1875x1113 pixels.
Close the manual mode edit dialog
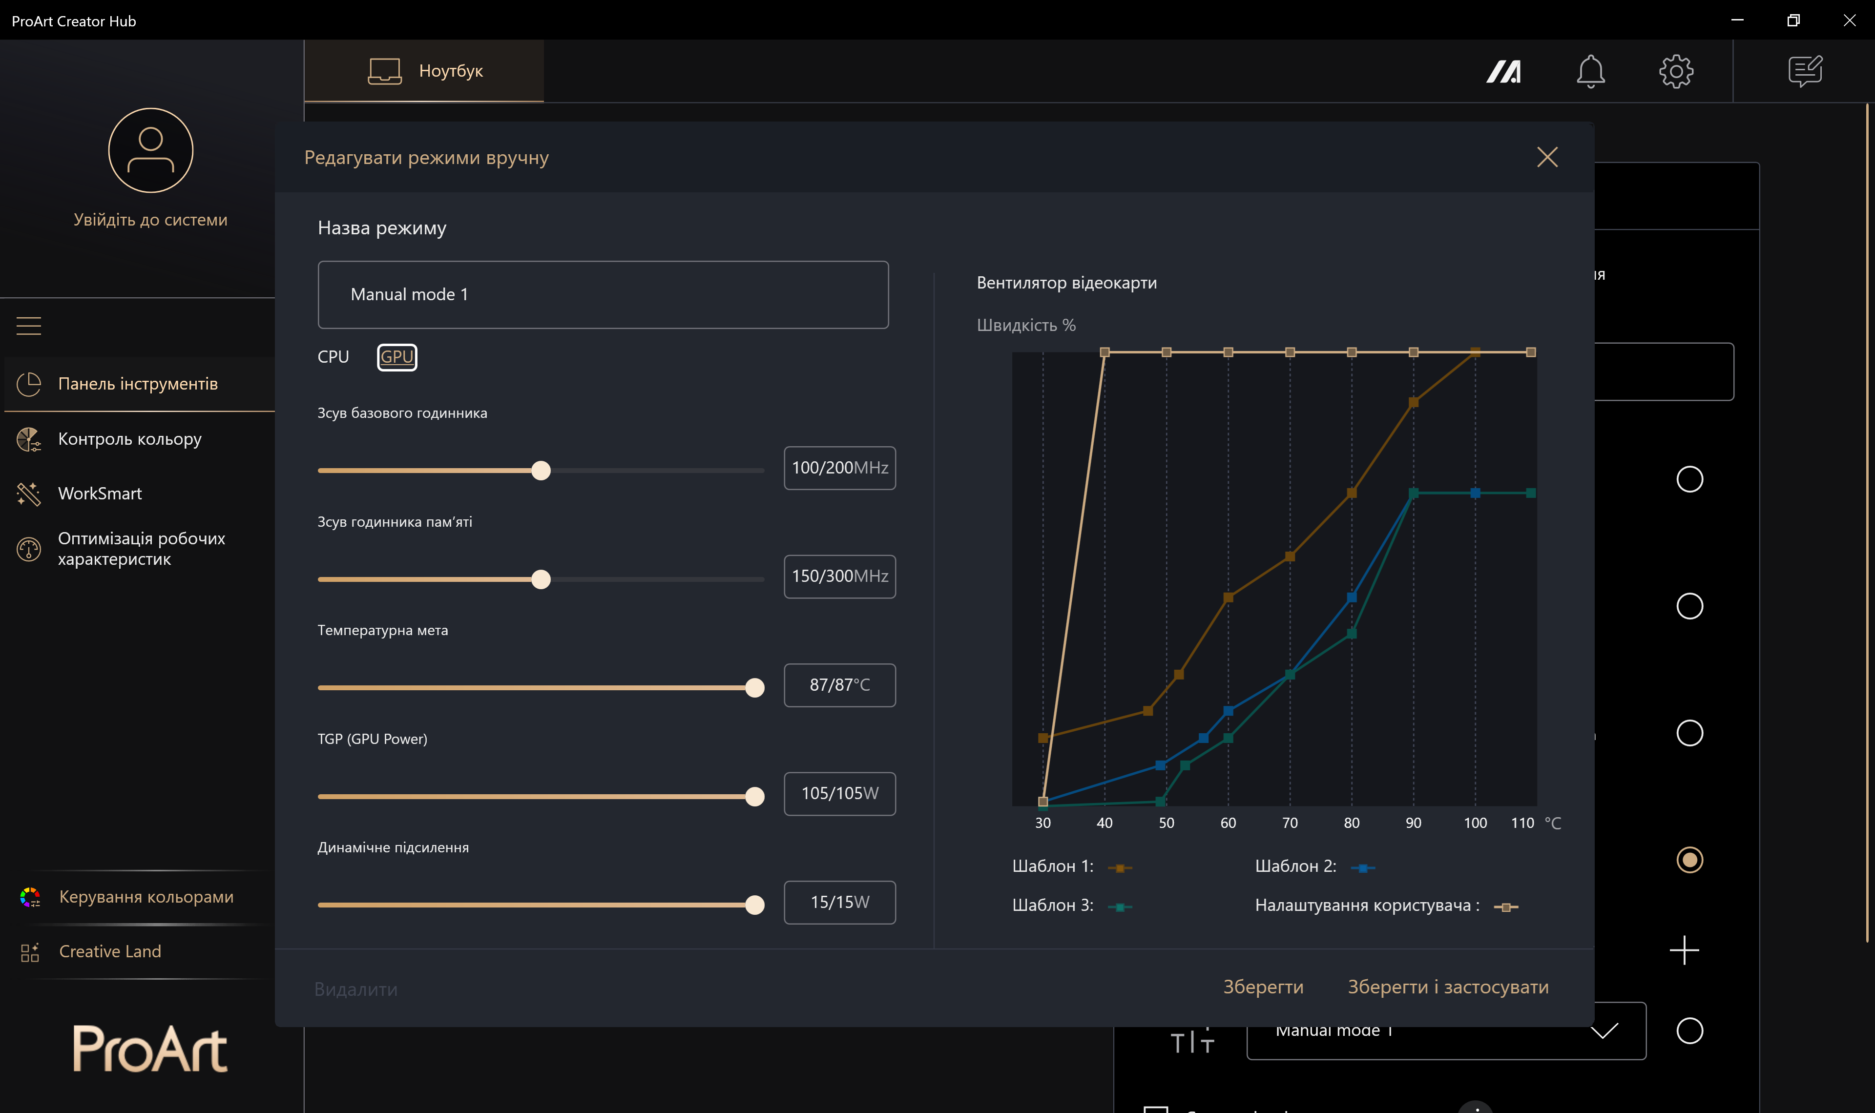click(x=1546, y=157)
